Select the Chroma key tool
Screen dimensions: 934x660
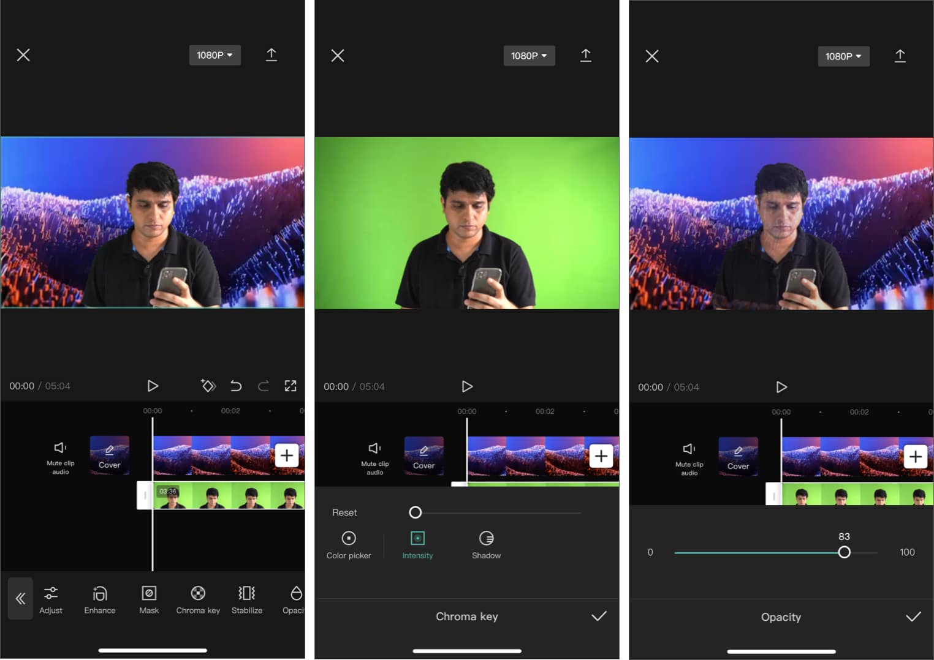coord(197,599)
